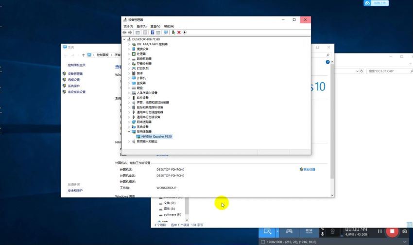Expand the 网络适配器 node
This screenshot has height=245, width=413.
pyautogui.click(x=129, y=122)
